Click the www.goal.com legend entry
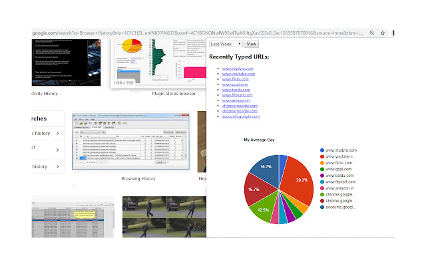Image resolution: width=426 pixels, height=266 pixels. click(335, 169)
